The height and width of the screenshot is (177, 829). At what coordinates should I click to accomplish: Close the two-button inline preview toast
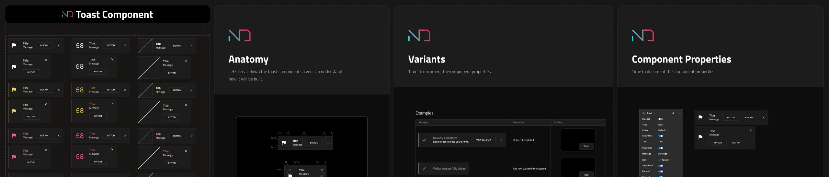pos(764,118)
